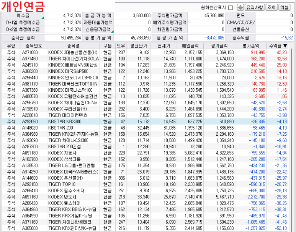Click the 조회 query button
This screenshot has height=232, width=296.
[x=271, y=8]
